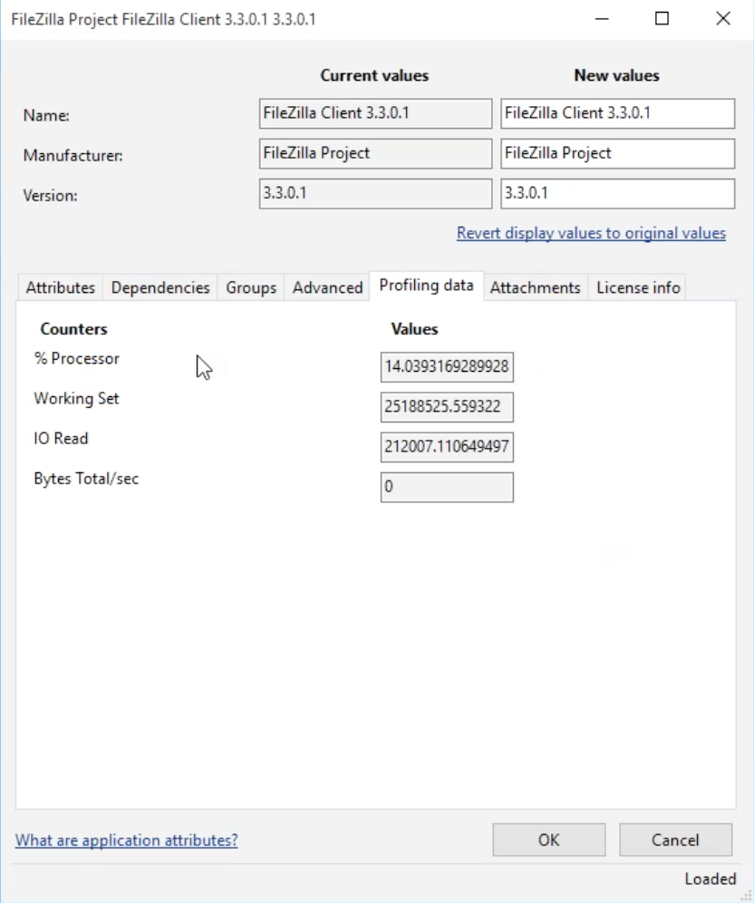This screenshot has height=903, width=754.
Task: Click the Manufacturer: label
Action: (73, 156)
